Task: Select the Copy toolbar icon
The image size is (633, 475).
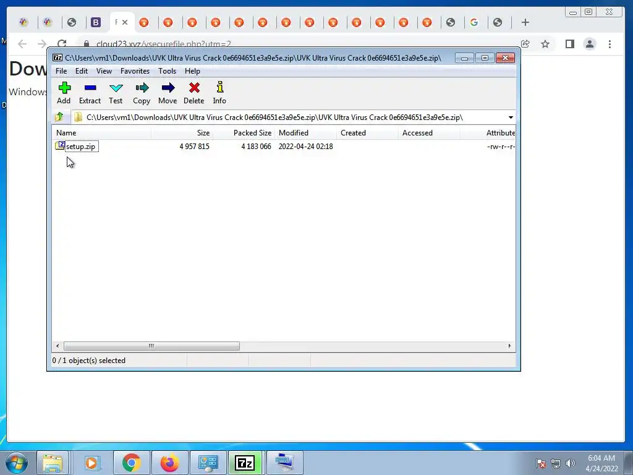Action: tap(142, 93)
